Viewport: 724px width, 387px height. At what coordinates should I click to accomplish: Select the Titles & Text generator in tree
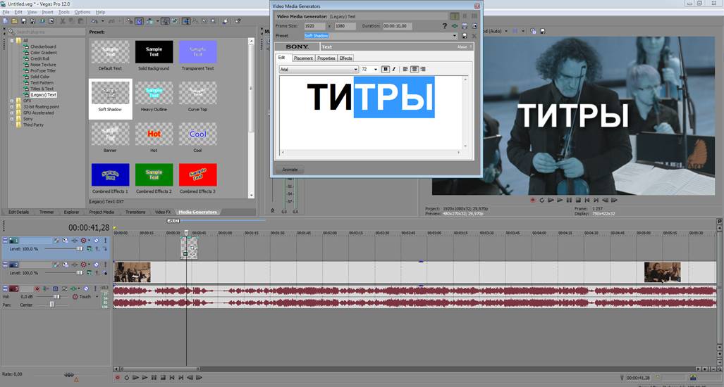point(42,89)
